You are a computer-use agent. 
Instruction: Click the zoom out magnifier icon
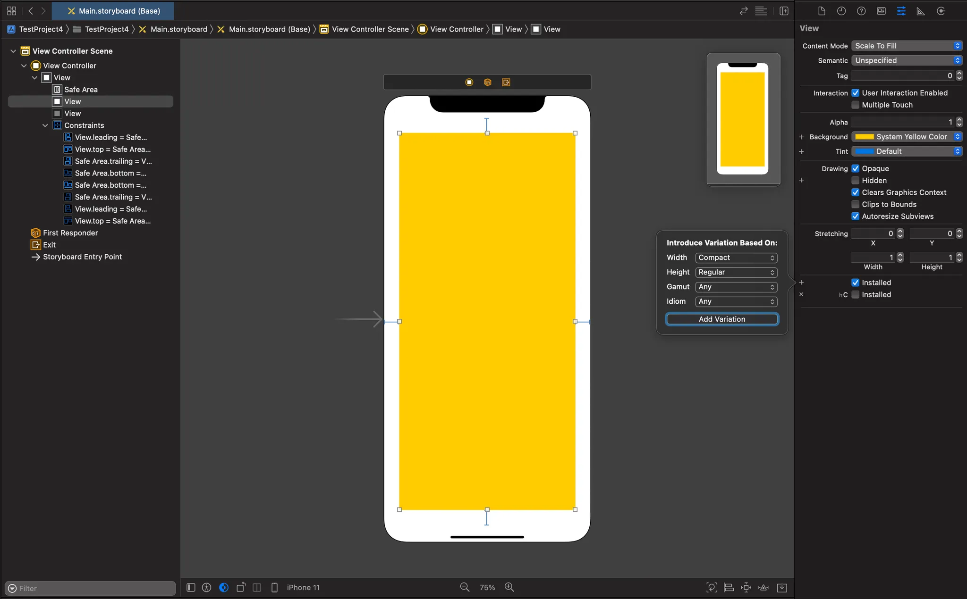(465, 587)
